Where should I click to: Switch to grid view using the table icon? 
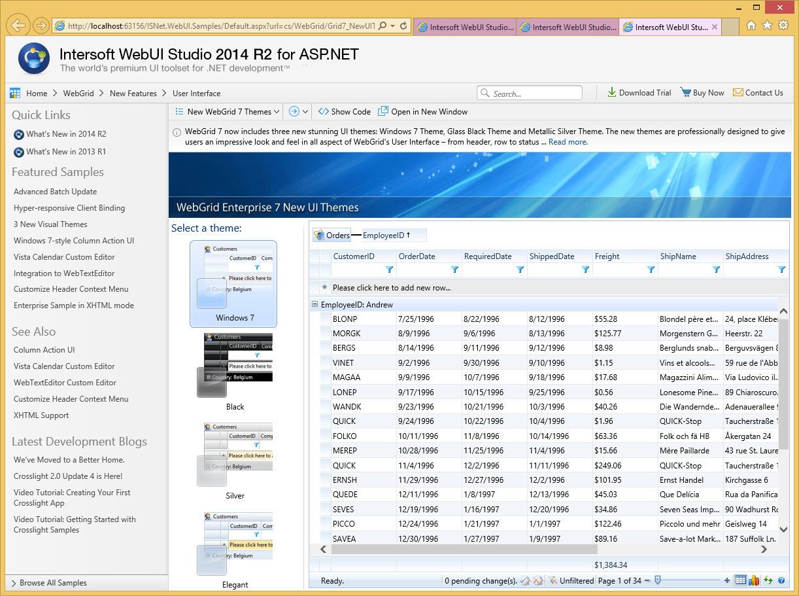pos(741,580)
